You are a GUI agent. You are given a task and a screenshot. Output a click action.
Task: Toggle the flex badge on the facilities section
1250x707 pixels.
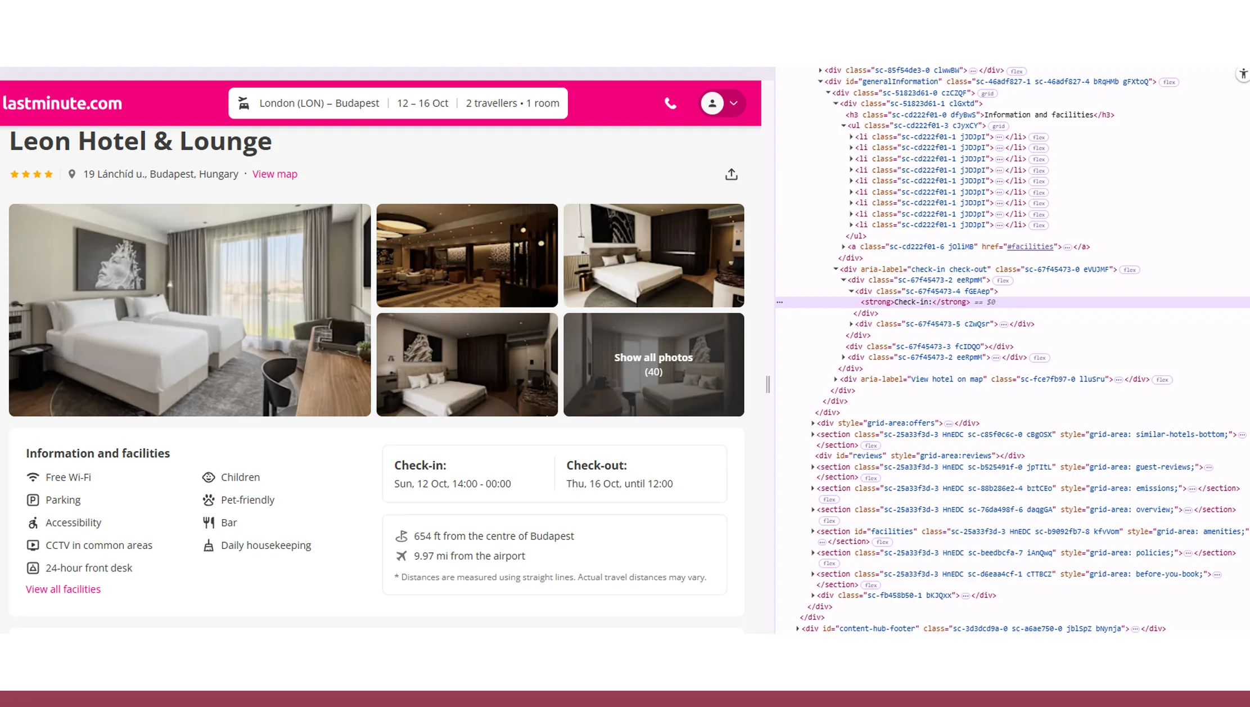click(x=882, y=542)
